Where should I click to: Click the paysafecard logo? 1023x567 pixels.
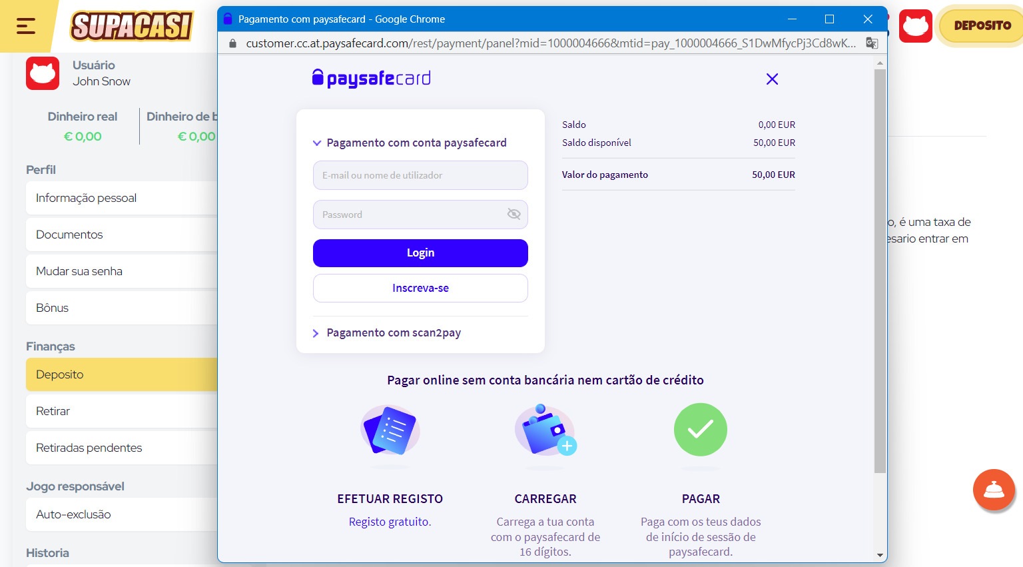pos(371,78)
